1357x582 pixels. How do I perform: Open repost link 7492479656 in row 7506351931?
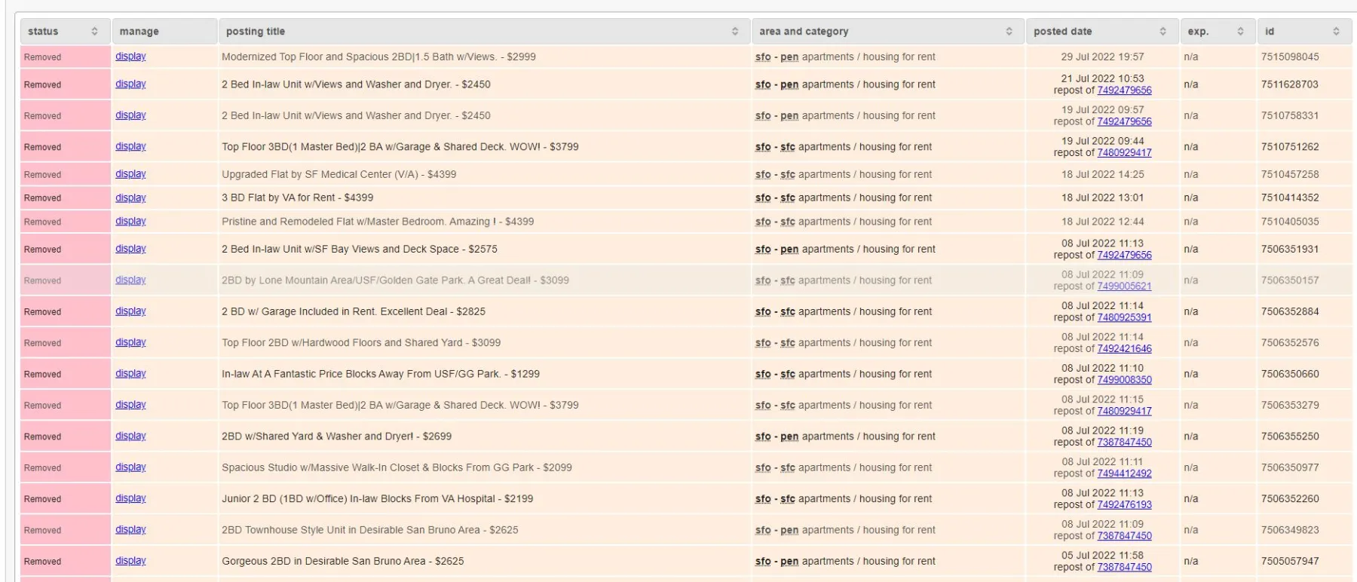[x=1124, y=256]
